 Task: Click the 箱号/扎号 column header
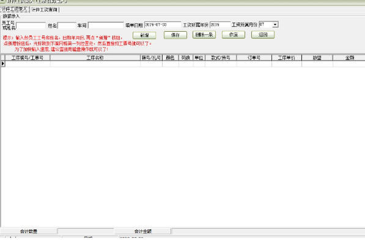(x=151, y=57)
